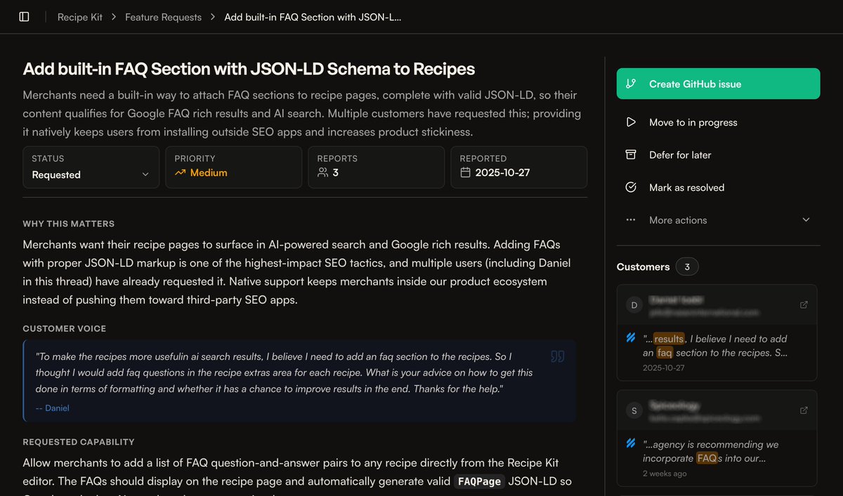The width and height of the screenshot is (843, 496).
Task: Click the trending arrow icon beside Medium
Action: pyautogui.click(x=180, y=173)
